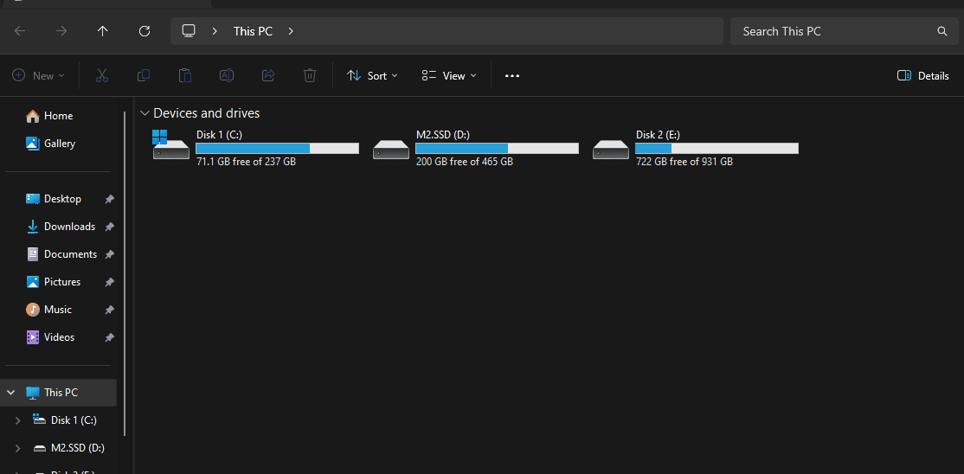Click the Cut scissors icon
This screenshot has height=474, width=964.
pos(102,75)
